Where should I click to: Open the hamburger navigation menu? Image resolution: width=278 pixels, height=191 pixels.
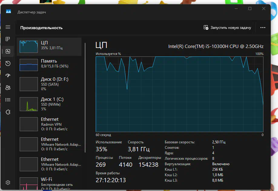tap(8, 27)
